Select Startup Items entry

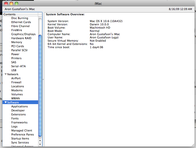pos(20,138)
